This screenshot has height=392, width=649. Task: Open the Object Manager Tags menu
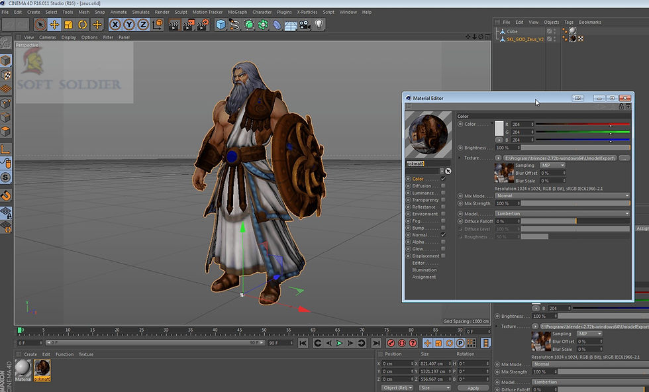[x=569, y=23]
